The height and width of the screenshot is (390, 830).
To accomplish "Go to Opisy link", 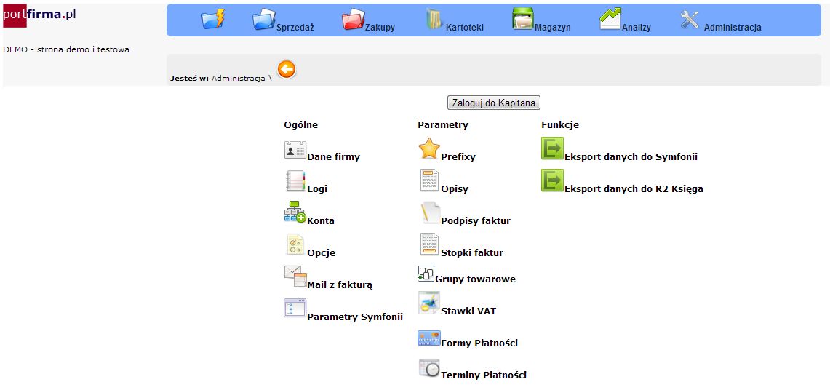I will 455,189.
